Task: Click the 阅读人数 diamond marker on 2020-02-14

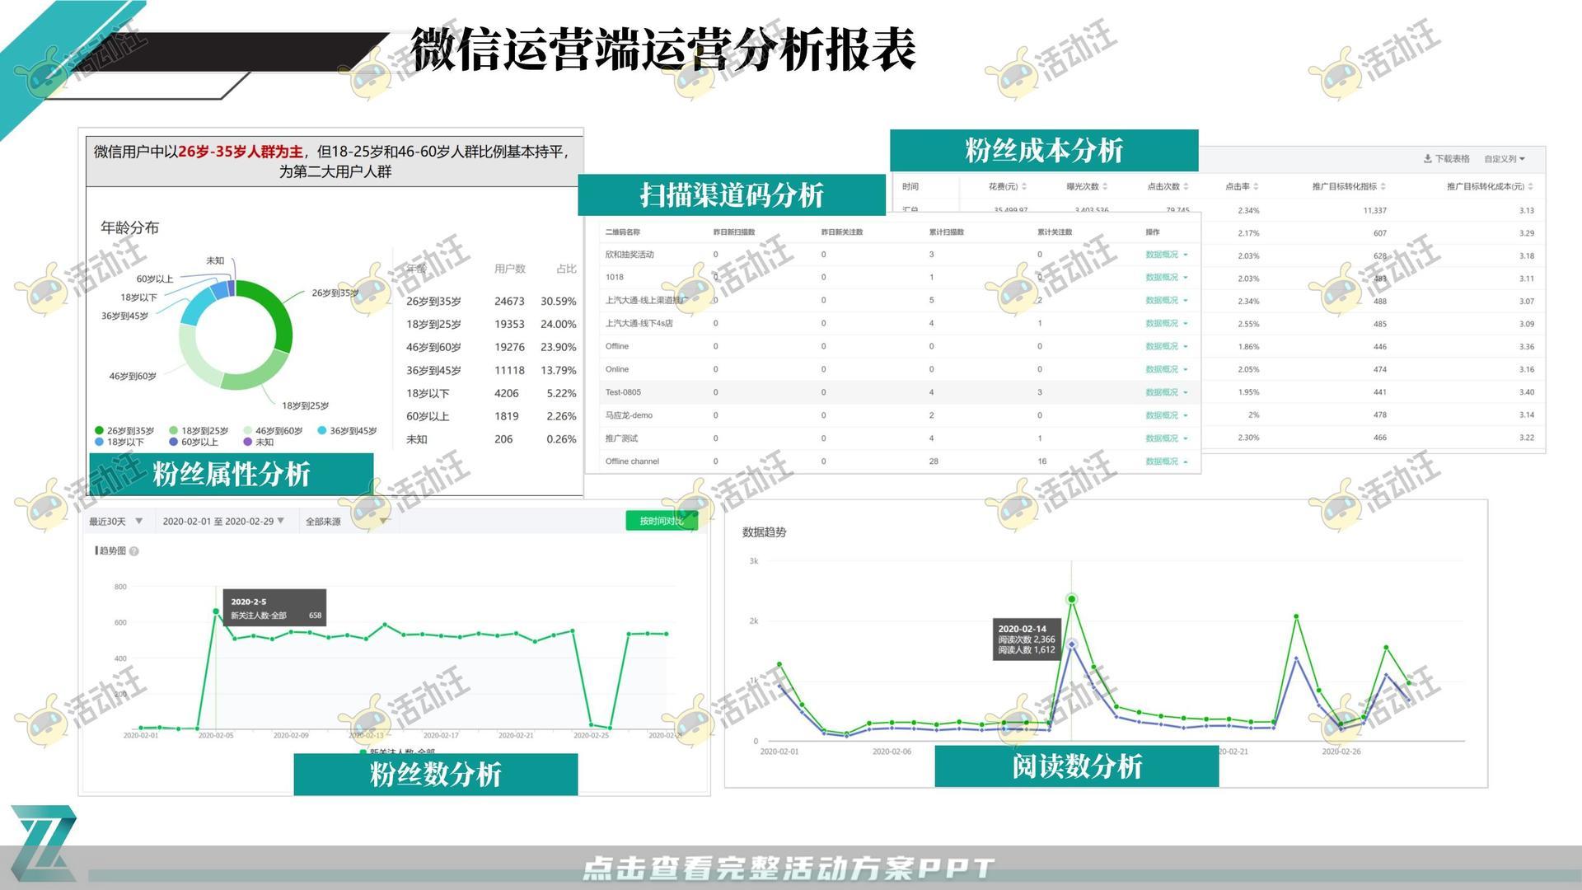Action: pos(1072,644)
